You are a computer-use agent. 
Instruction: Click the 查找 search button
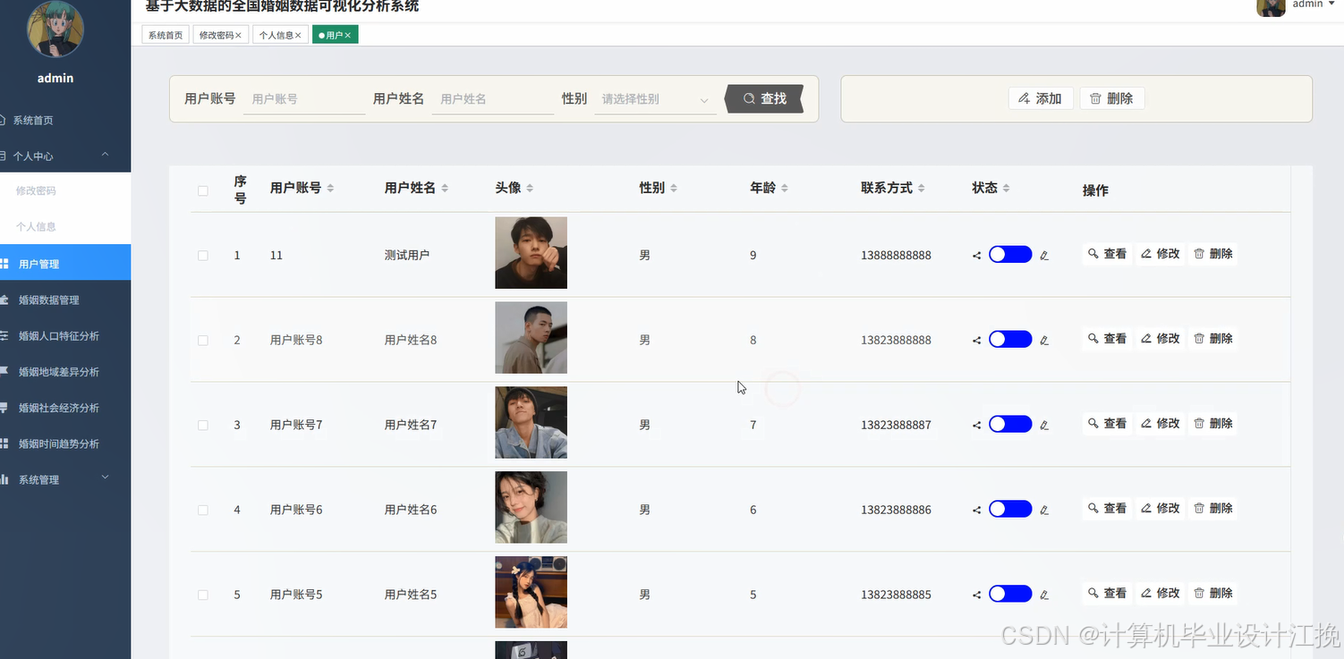click(764, 99)
